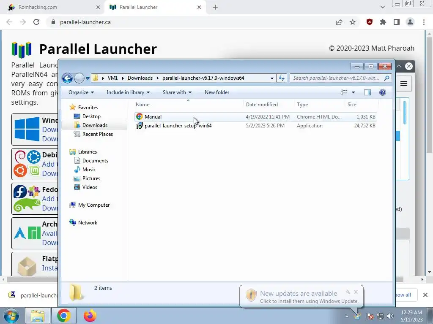The image size is (433, 324).
Task: Click the share page icon in Chrome
Action: point(339,22)
